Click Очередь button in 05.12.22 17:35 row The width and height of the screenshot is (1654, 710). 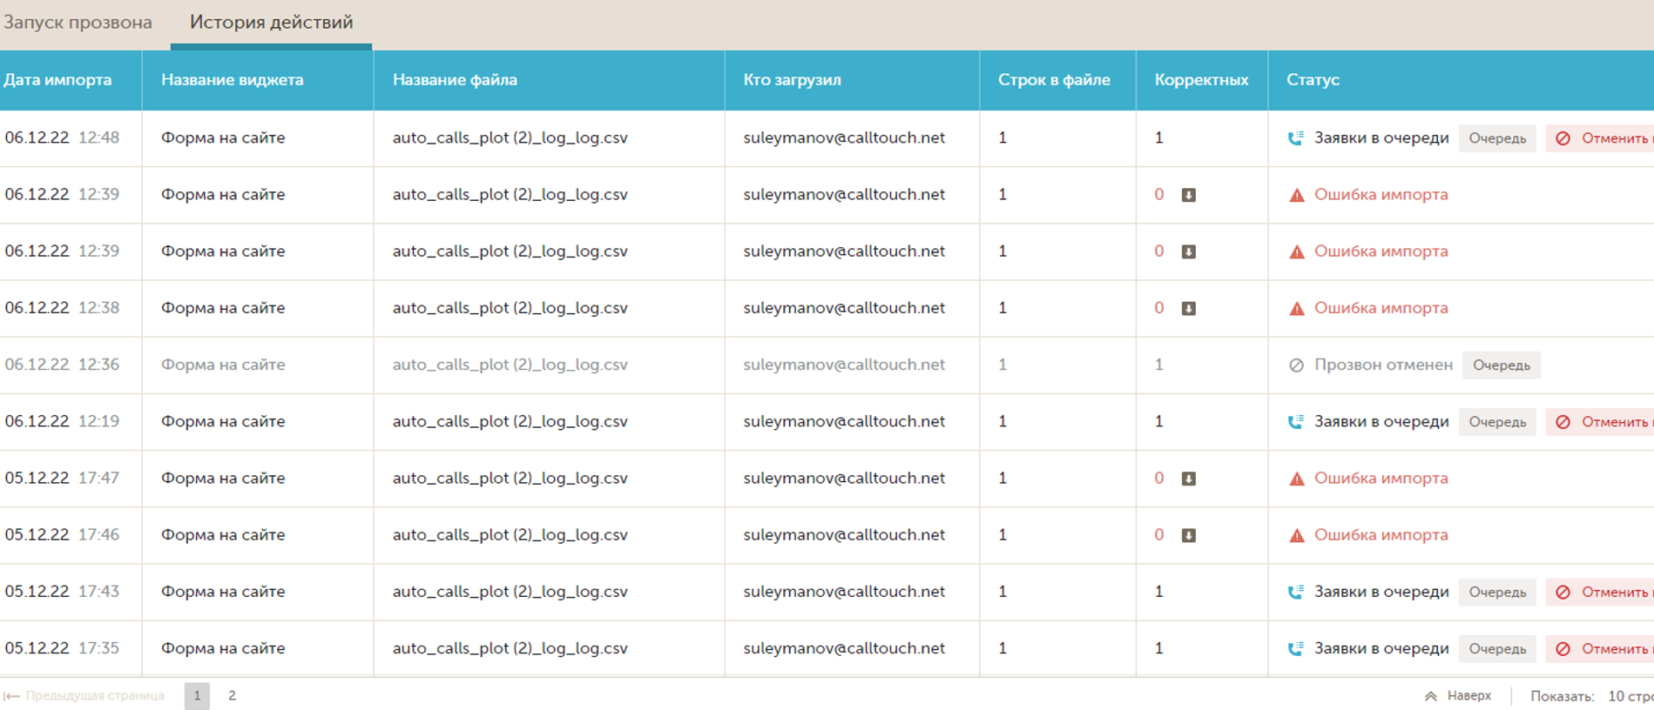tap(1497, 648)
